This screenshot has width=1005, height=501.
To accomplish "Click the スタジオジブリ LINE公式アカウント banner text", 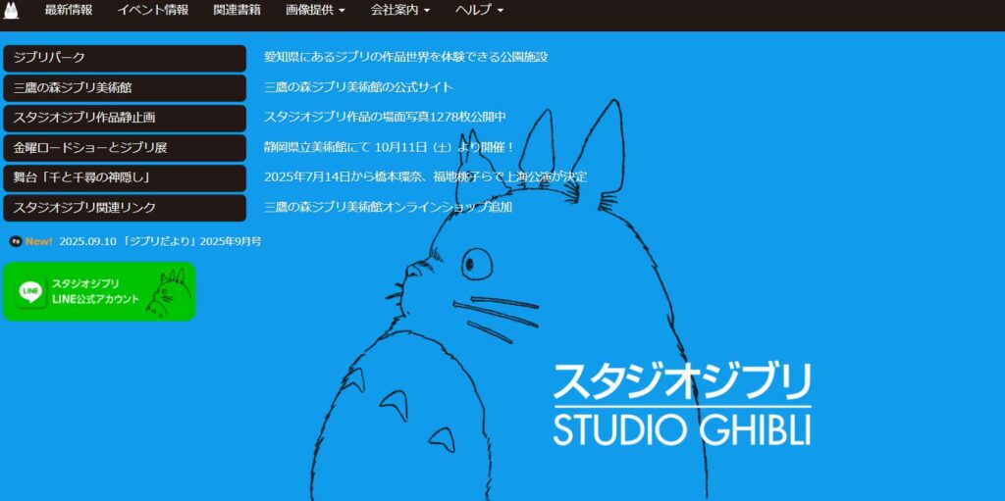I will pos(95,291).
